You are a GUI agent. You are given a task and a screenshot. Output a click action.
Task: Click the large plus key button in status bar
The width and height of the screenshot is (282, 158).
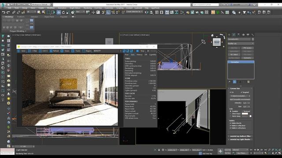pyautogui.click(x=220, y=151)
